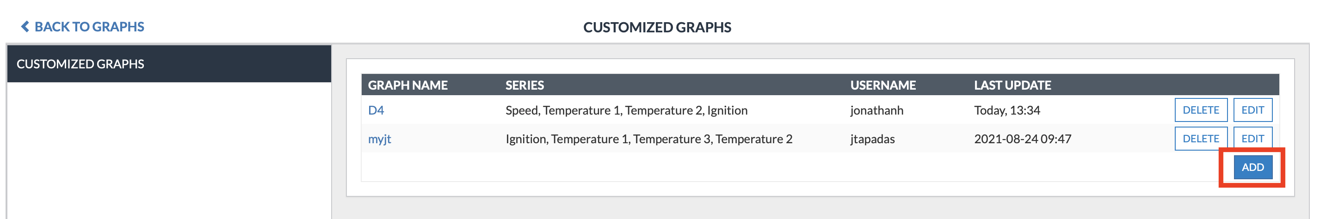Select CUSTOMIZED GRAPHS in the sidebar

coord(80,64)
